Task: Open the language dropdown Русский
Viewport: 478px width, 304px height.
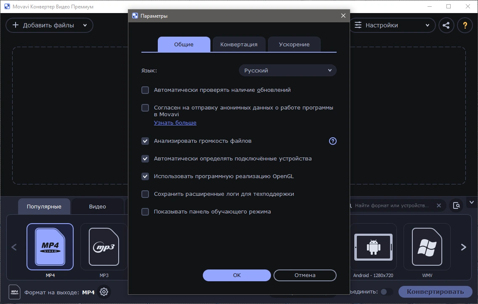Action: (287, 70)
